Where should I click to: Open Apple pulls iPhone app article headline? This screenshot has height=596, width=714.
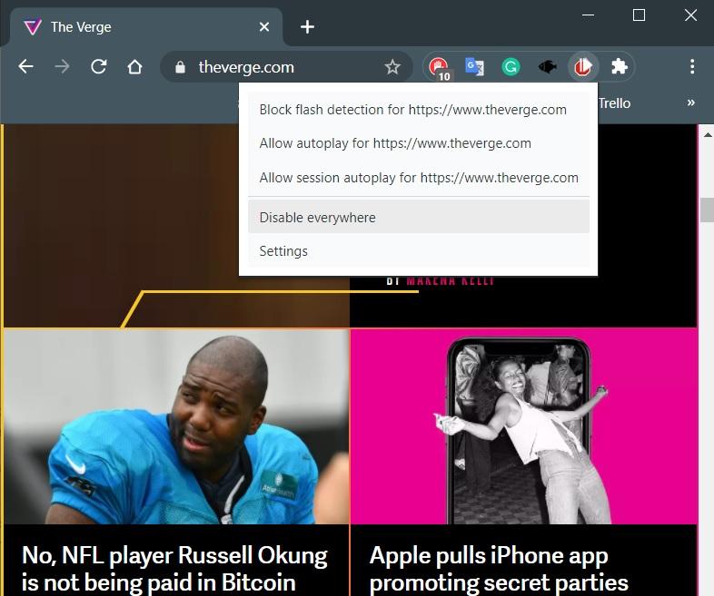click(x=499, y=568)
